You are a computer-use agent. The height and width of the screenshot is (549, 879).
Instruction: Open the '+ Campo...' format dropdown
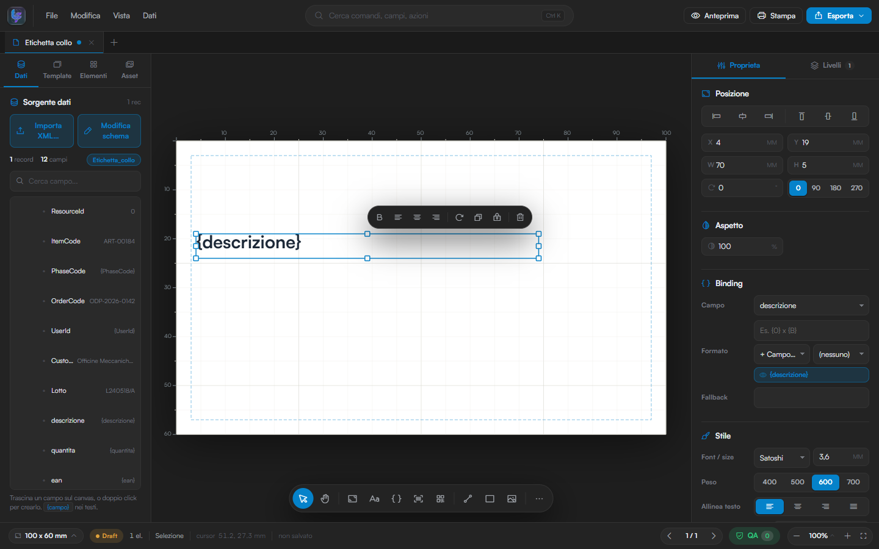[x=782, y=354]
